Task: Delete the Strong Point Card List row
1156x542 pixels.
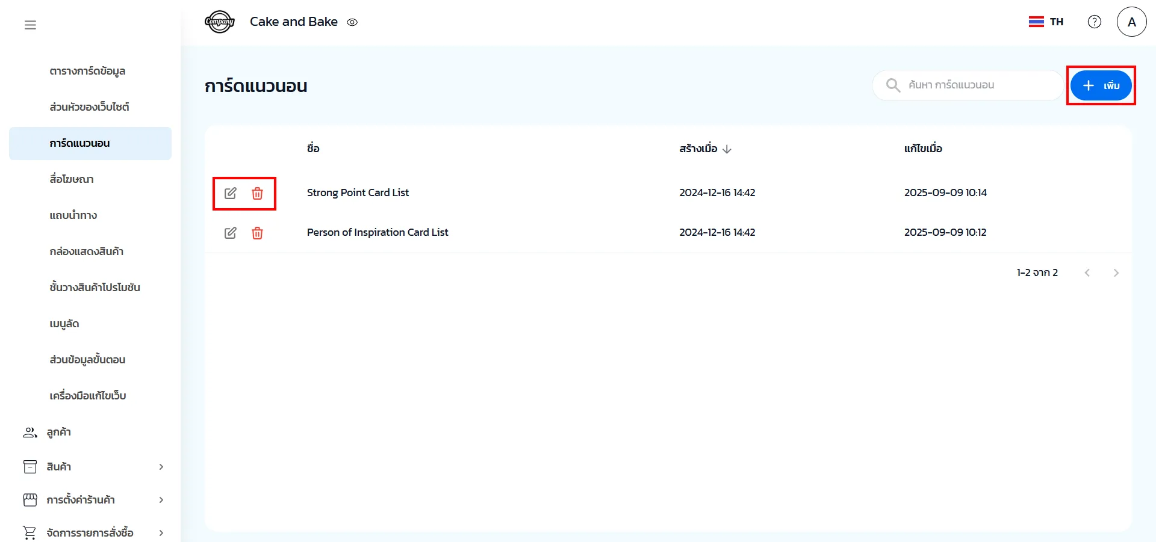Action: coord(257,193)
